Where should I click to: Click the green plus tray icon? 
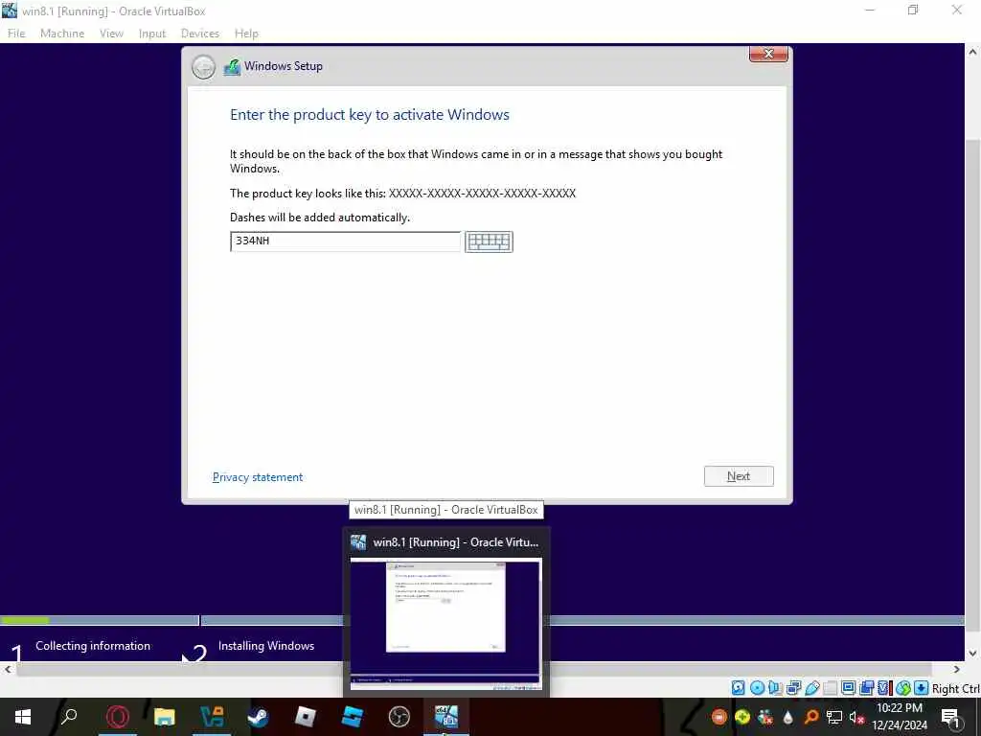click(742, 717)
